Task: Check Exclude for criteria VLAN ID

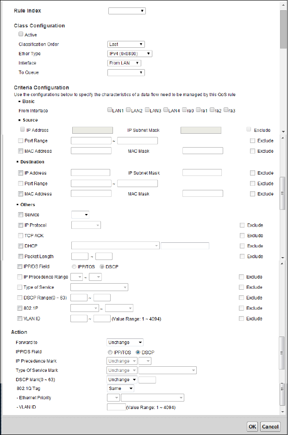Action: coord(241,318)
